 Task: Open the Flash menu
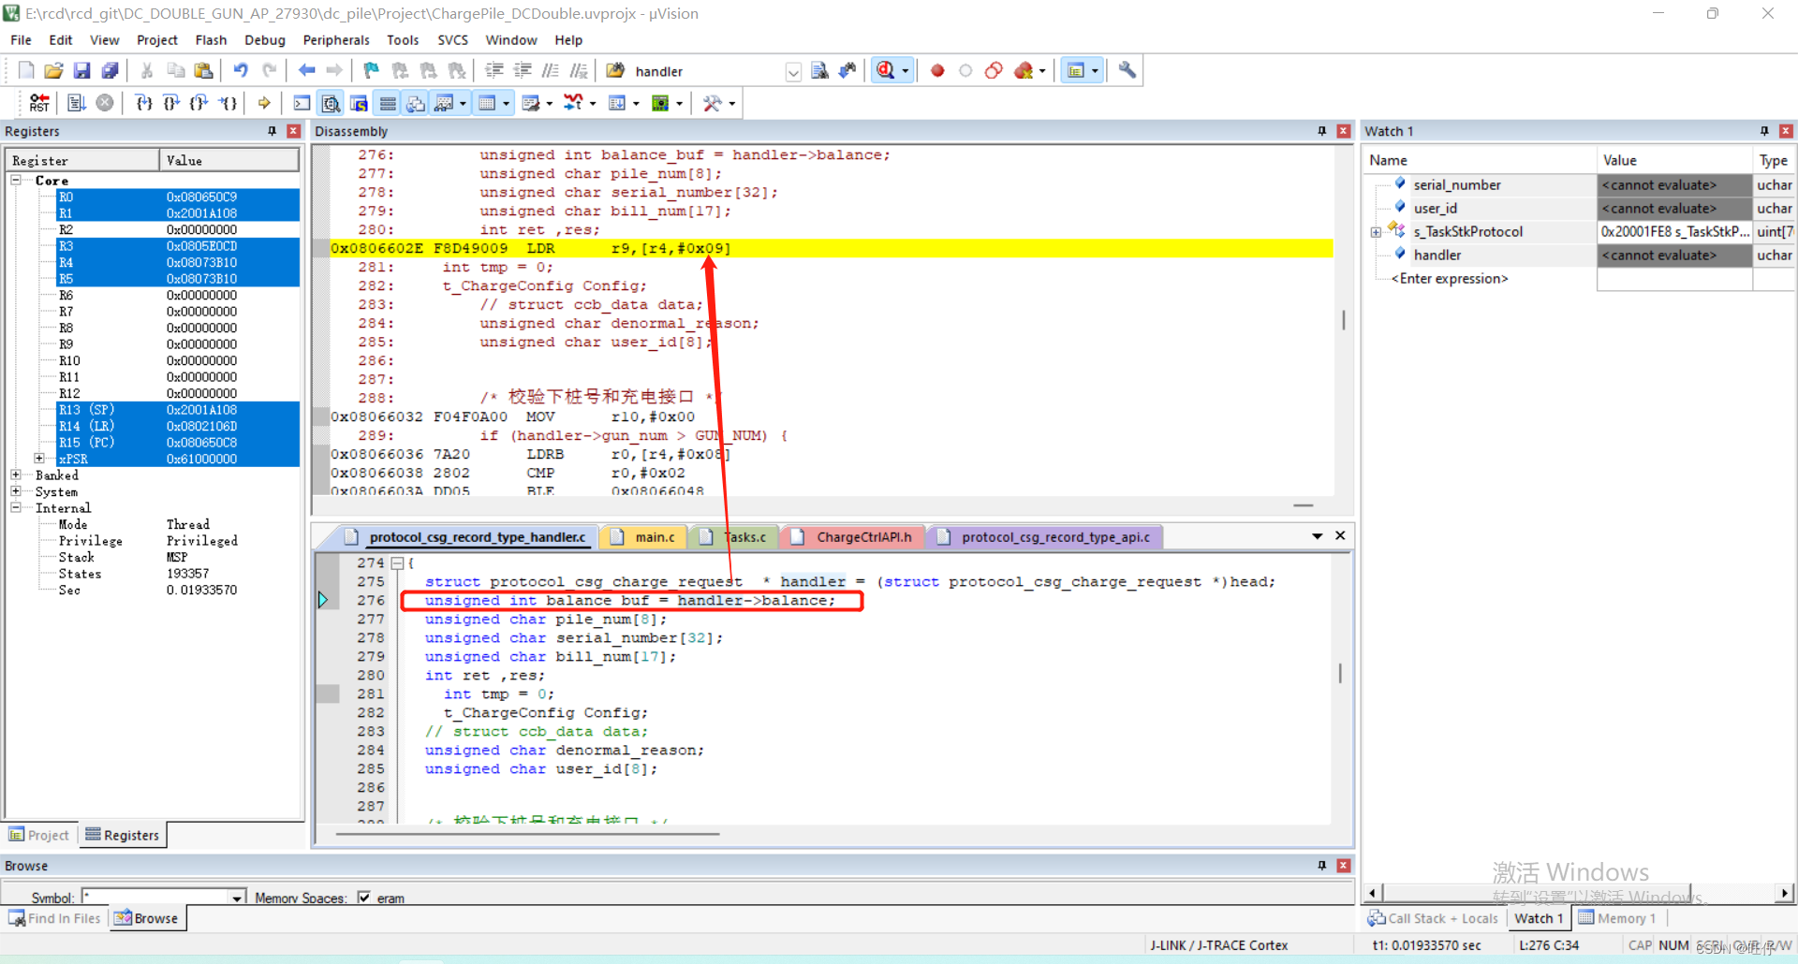(x=211, y=40)
